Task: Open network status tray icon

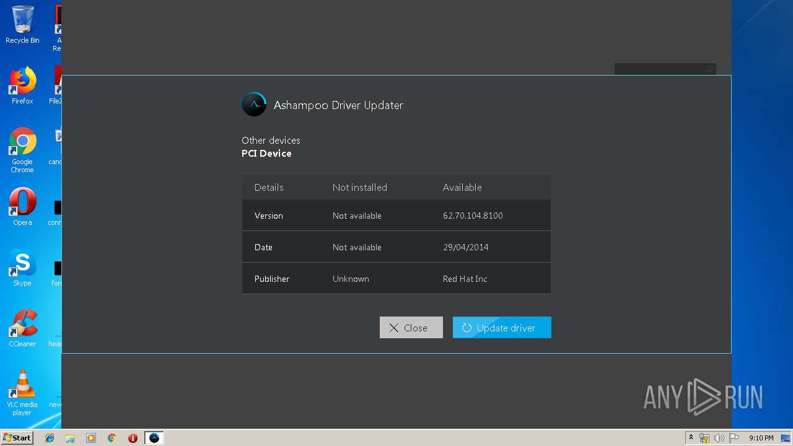Action: click(704, 438)
